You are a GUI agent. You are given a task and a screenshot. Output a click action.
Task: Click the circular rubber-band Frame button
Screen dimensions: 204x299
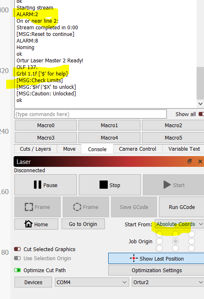click(x=86, y=207)
